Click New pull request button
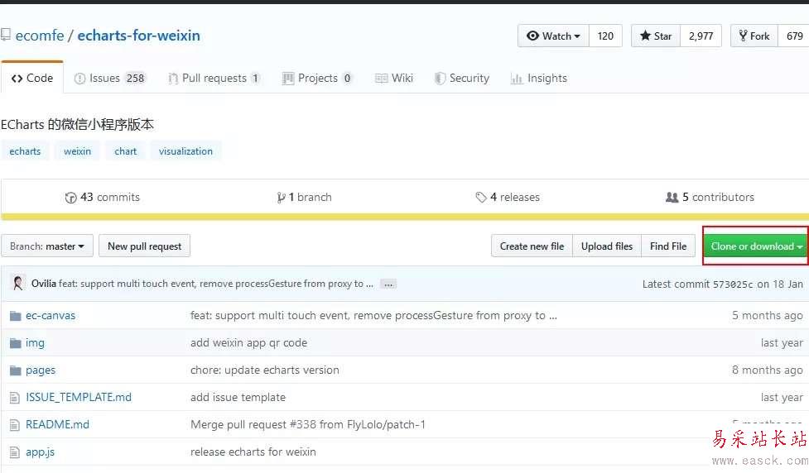809x473 pixels. point(144,246)
